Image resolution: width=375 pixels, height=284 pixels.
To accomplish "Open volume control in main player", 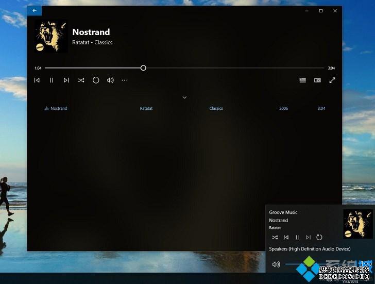I will pyautogui.click(x=110, y=80).
